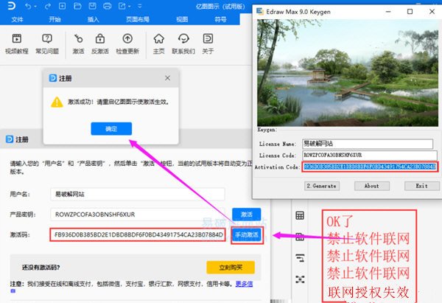
Task: Open the 视频教程 video tutorial icon
Action: pos(17,40)
